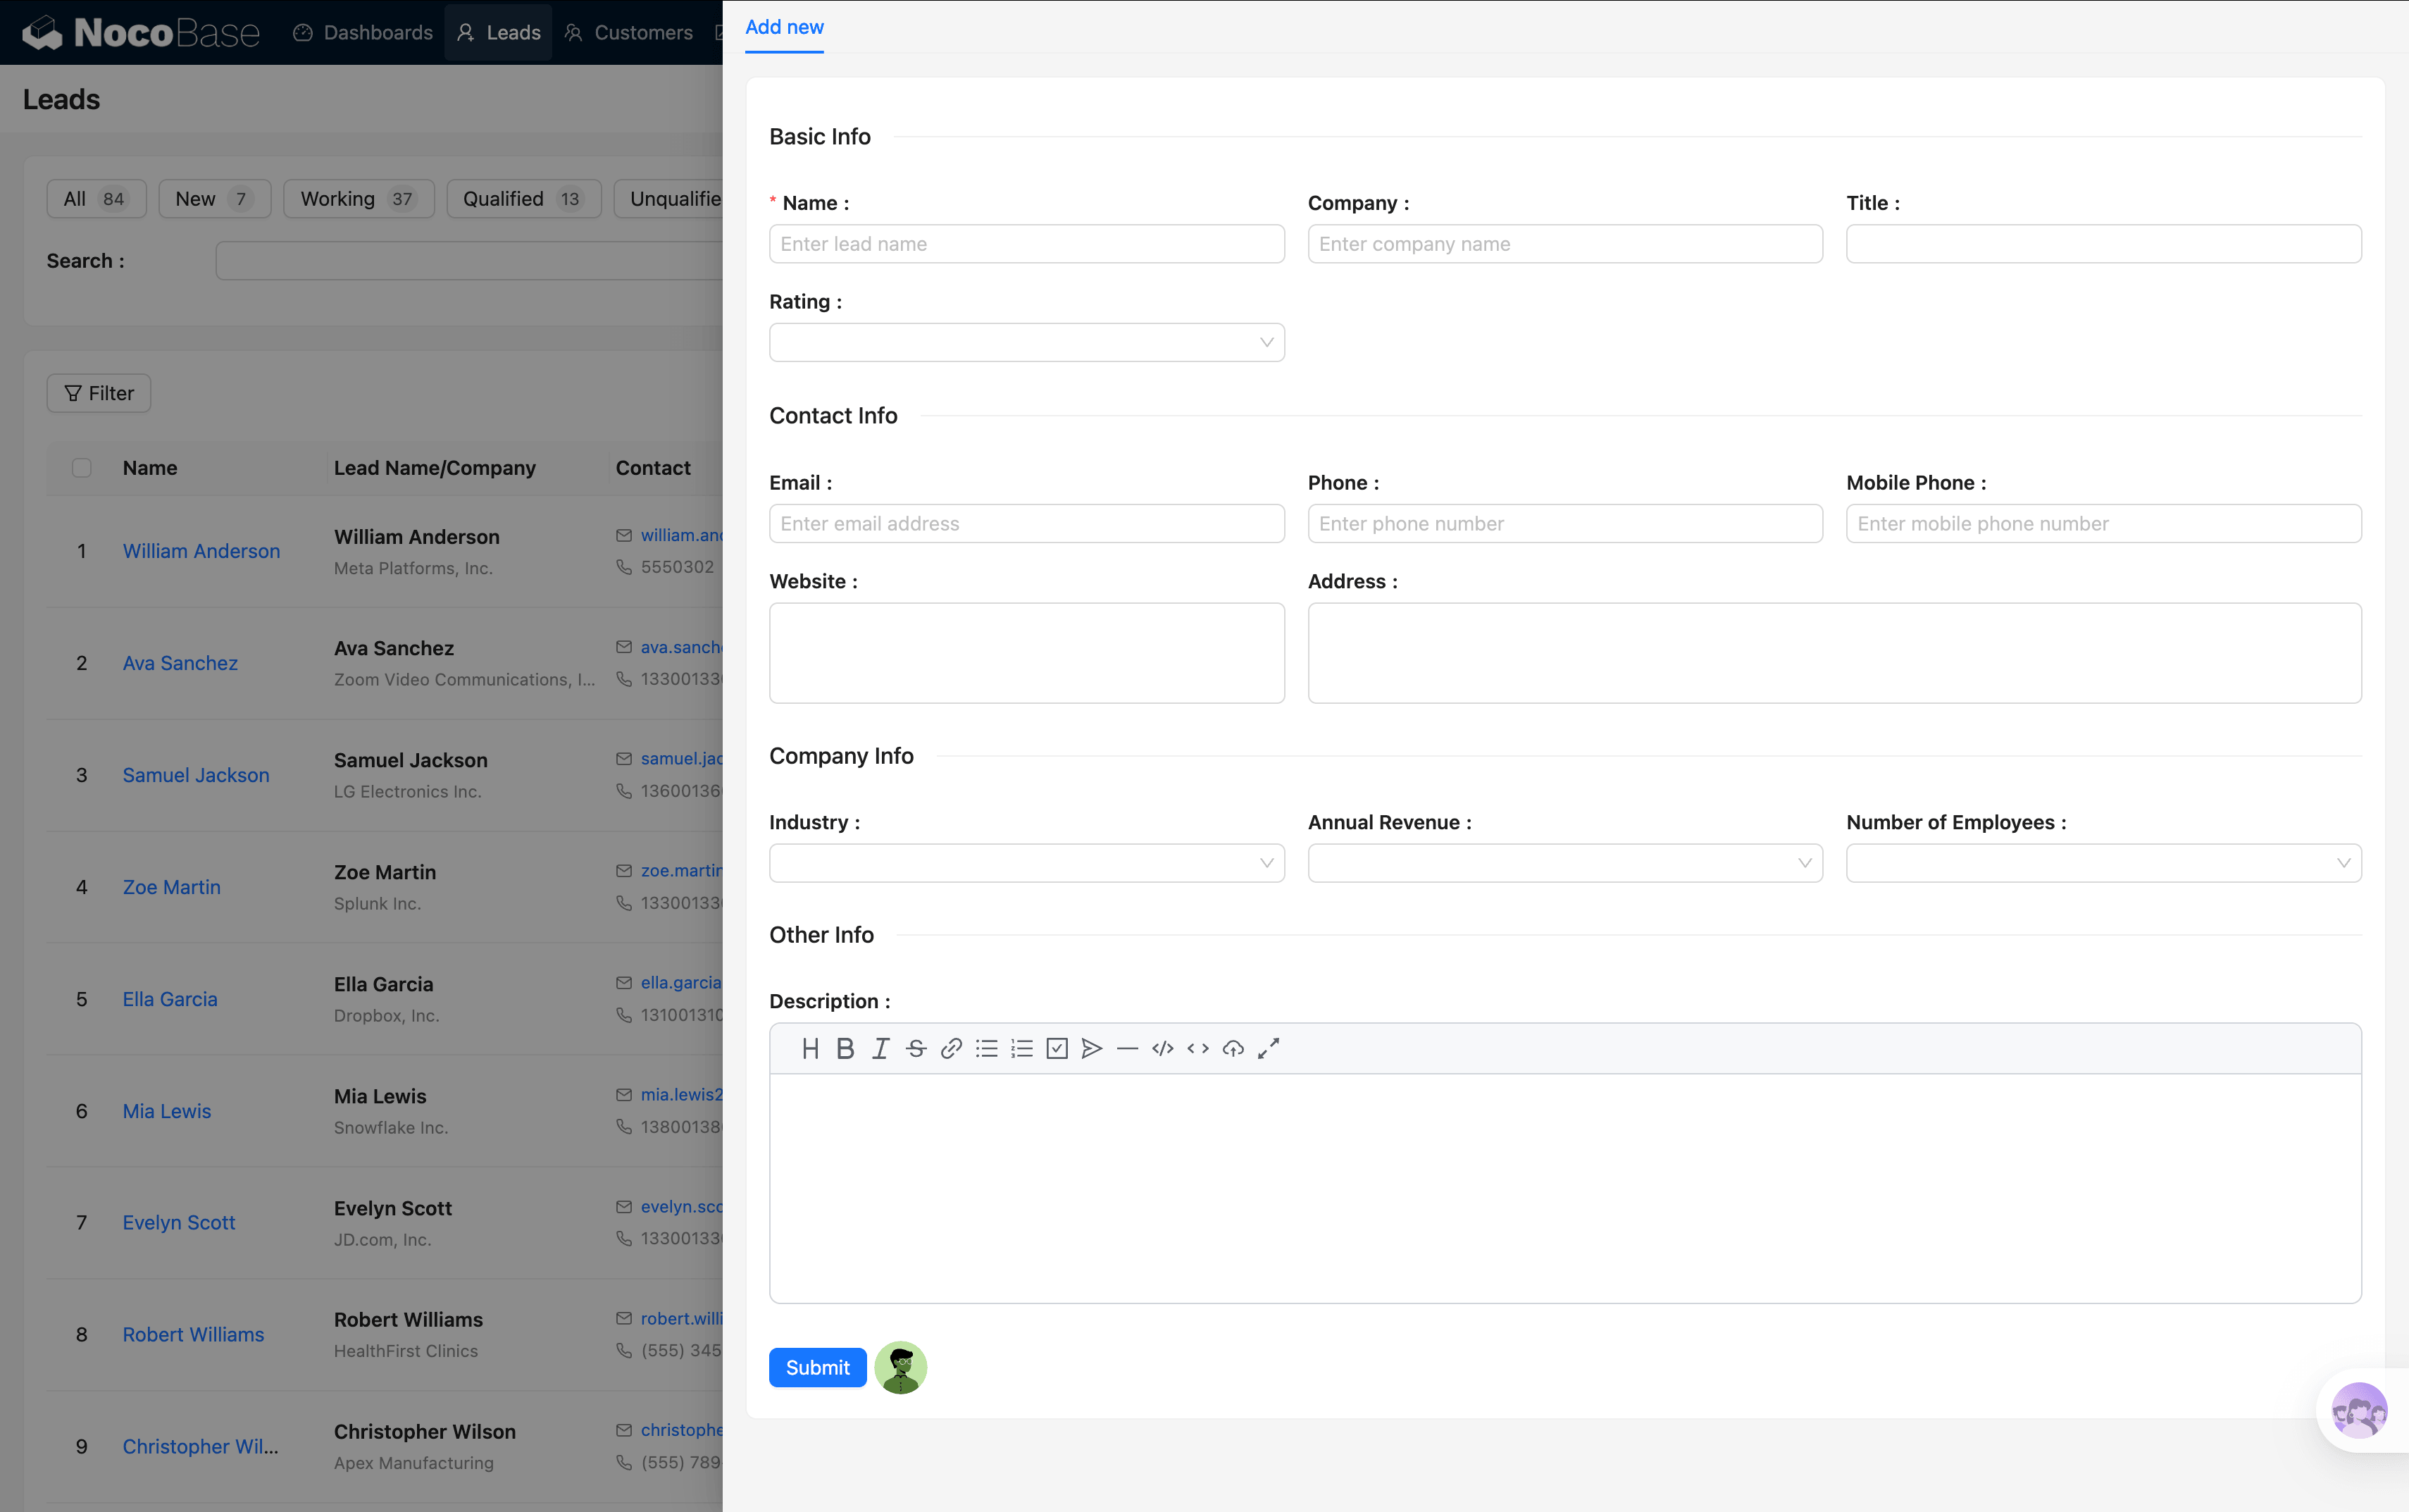The width and height of the screenshot is (2409, 1512).
Task: Open the Annual Revenue dropdown
Action: [1564, 863]
